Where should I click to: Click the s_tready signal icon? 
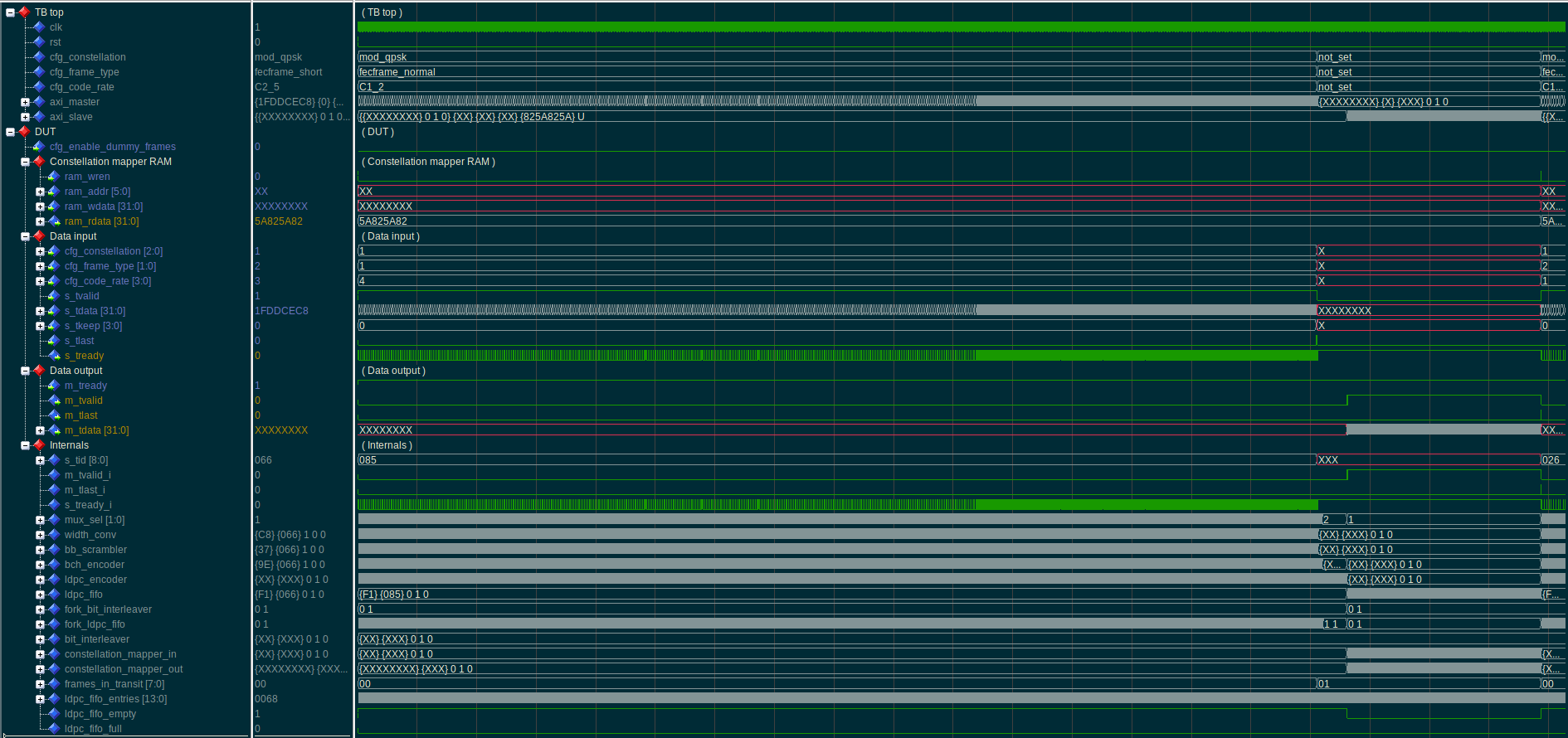[54, 356]
